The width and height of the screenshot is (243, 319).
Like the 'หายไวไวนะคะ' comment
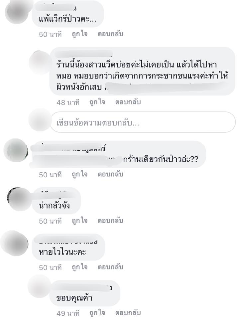click(79, 267)
